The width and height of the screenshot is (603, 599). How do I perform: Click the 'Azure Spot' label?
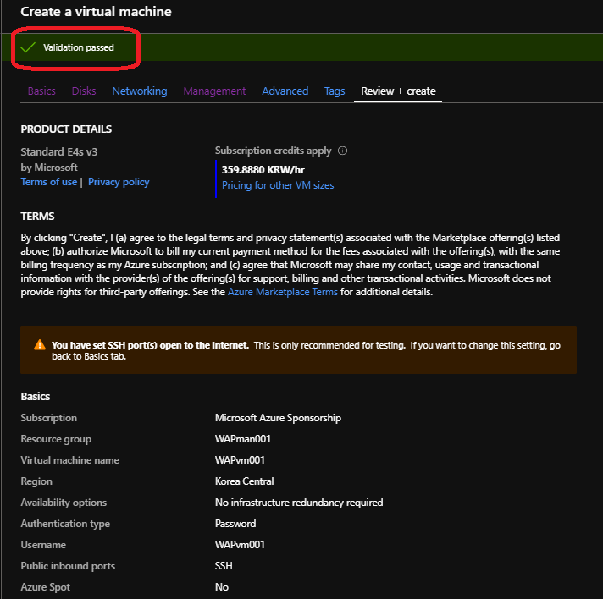(46, 587)
